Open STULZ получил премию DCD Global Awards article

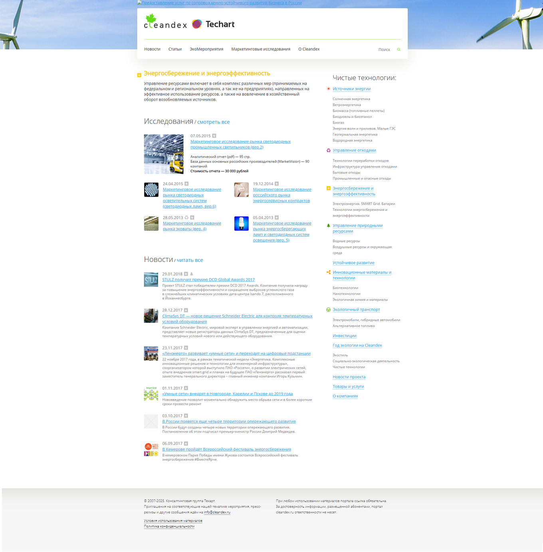(x=208, y=280)
